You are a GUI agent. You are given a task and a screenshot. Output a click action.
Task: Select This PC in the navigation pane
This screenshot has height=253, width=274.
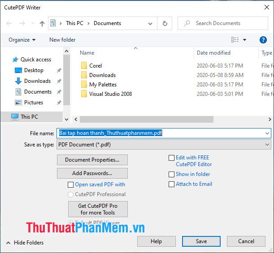(31, 116)
